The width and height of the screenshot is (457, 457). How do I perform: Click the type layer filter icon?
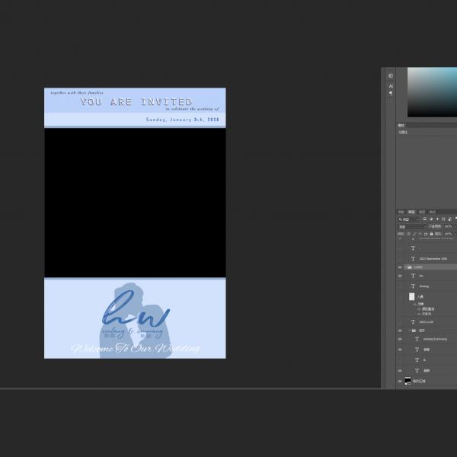pos(437,219)
